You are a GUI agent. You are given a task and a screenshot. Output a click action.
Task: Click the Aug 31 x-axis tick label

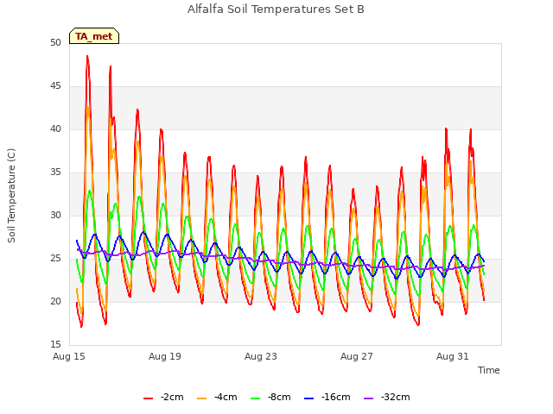coord(453,356)
